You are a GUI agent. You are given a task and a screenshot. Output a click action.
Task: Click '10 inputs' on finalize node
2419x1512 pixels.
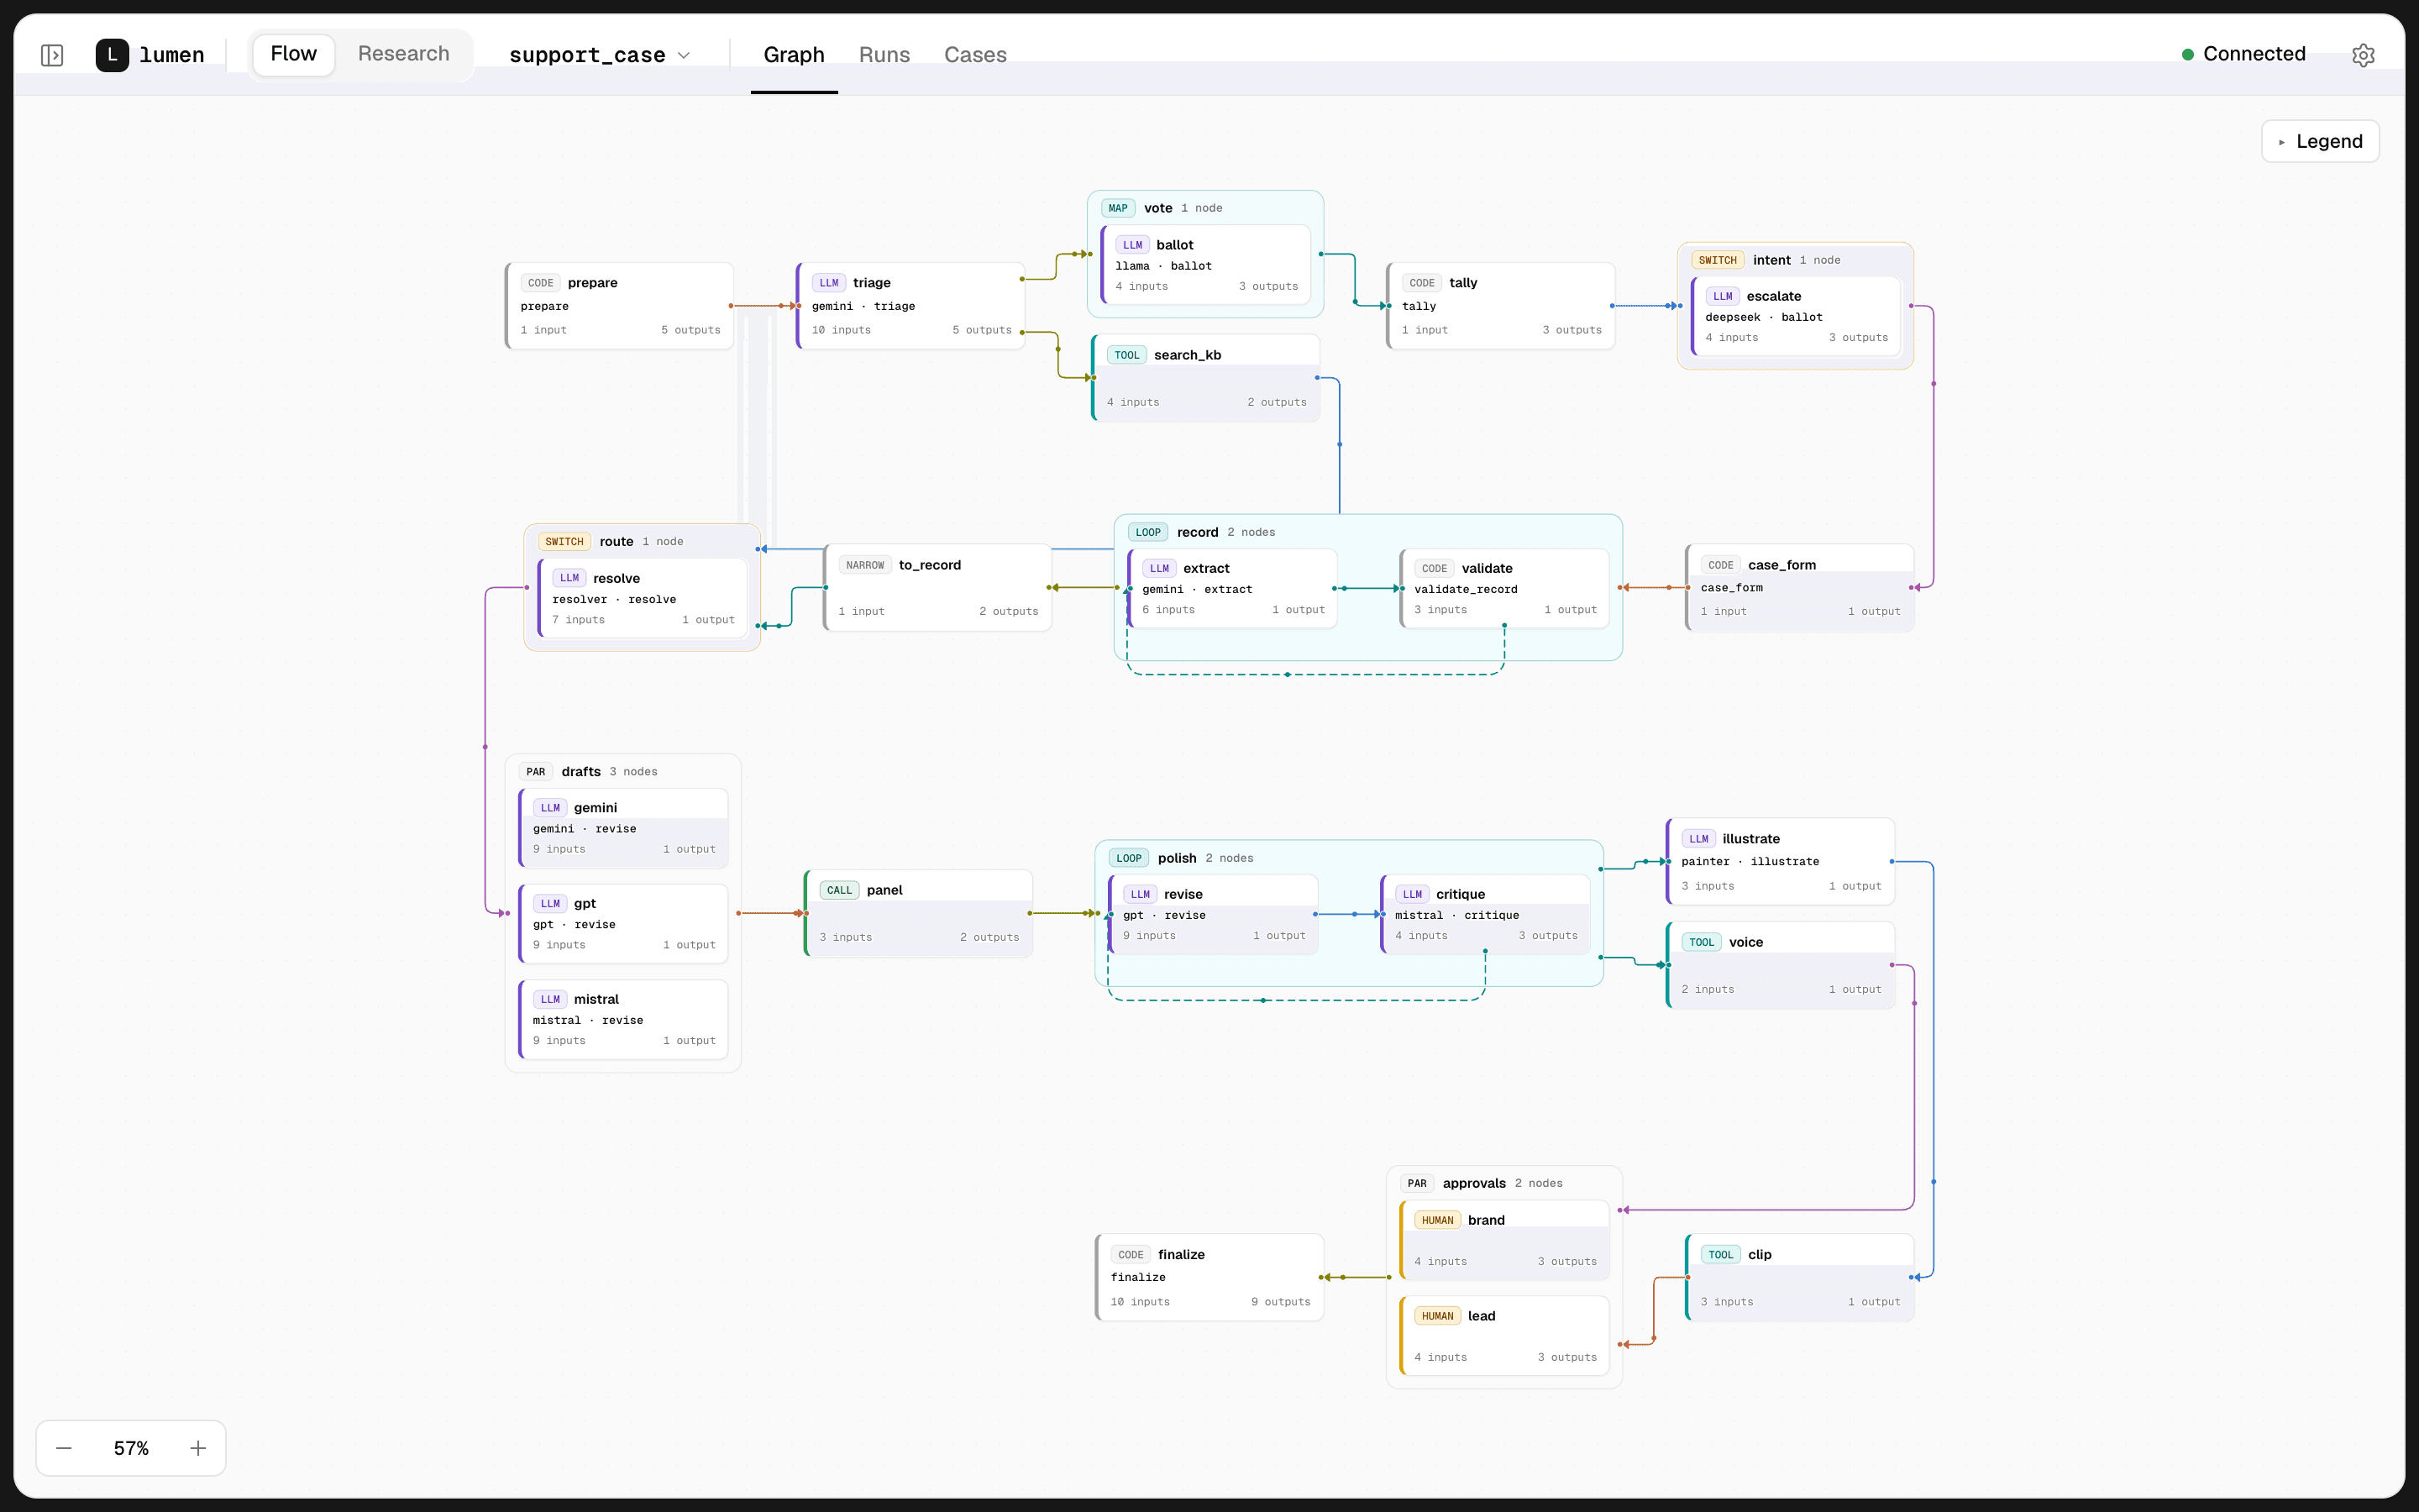(x=1140, y=1301)
